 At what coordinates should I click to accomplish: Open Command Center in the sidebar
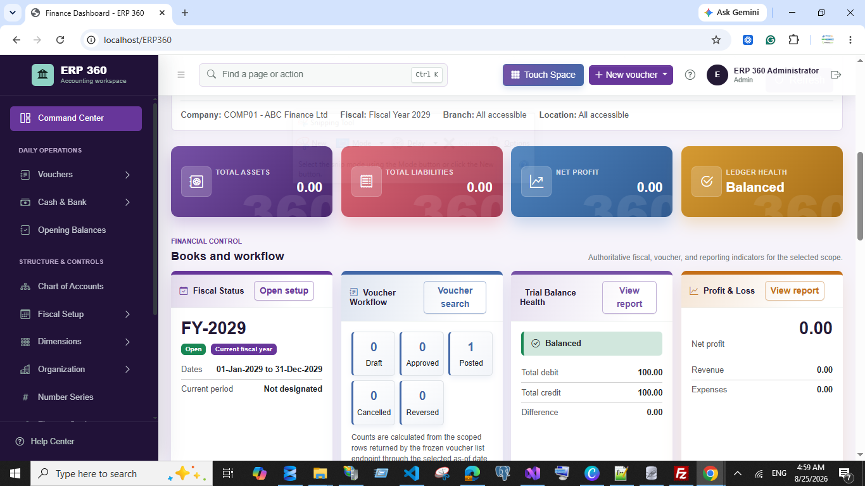[x=76, y=118]
